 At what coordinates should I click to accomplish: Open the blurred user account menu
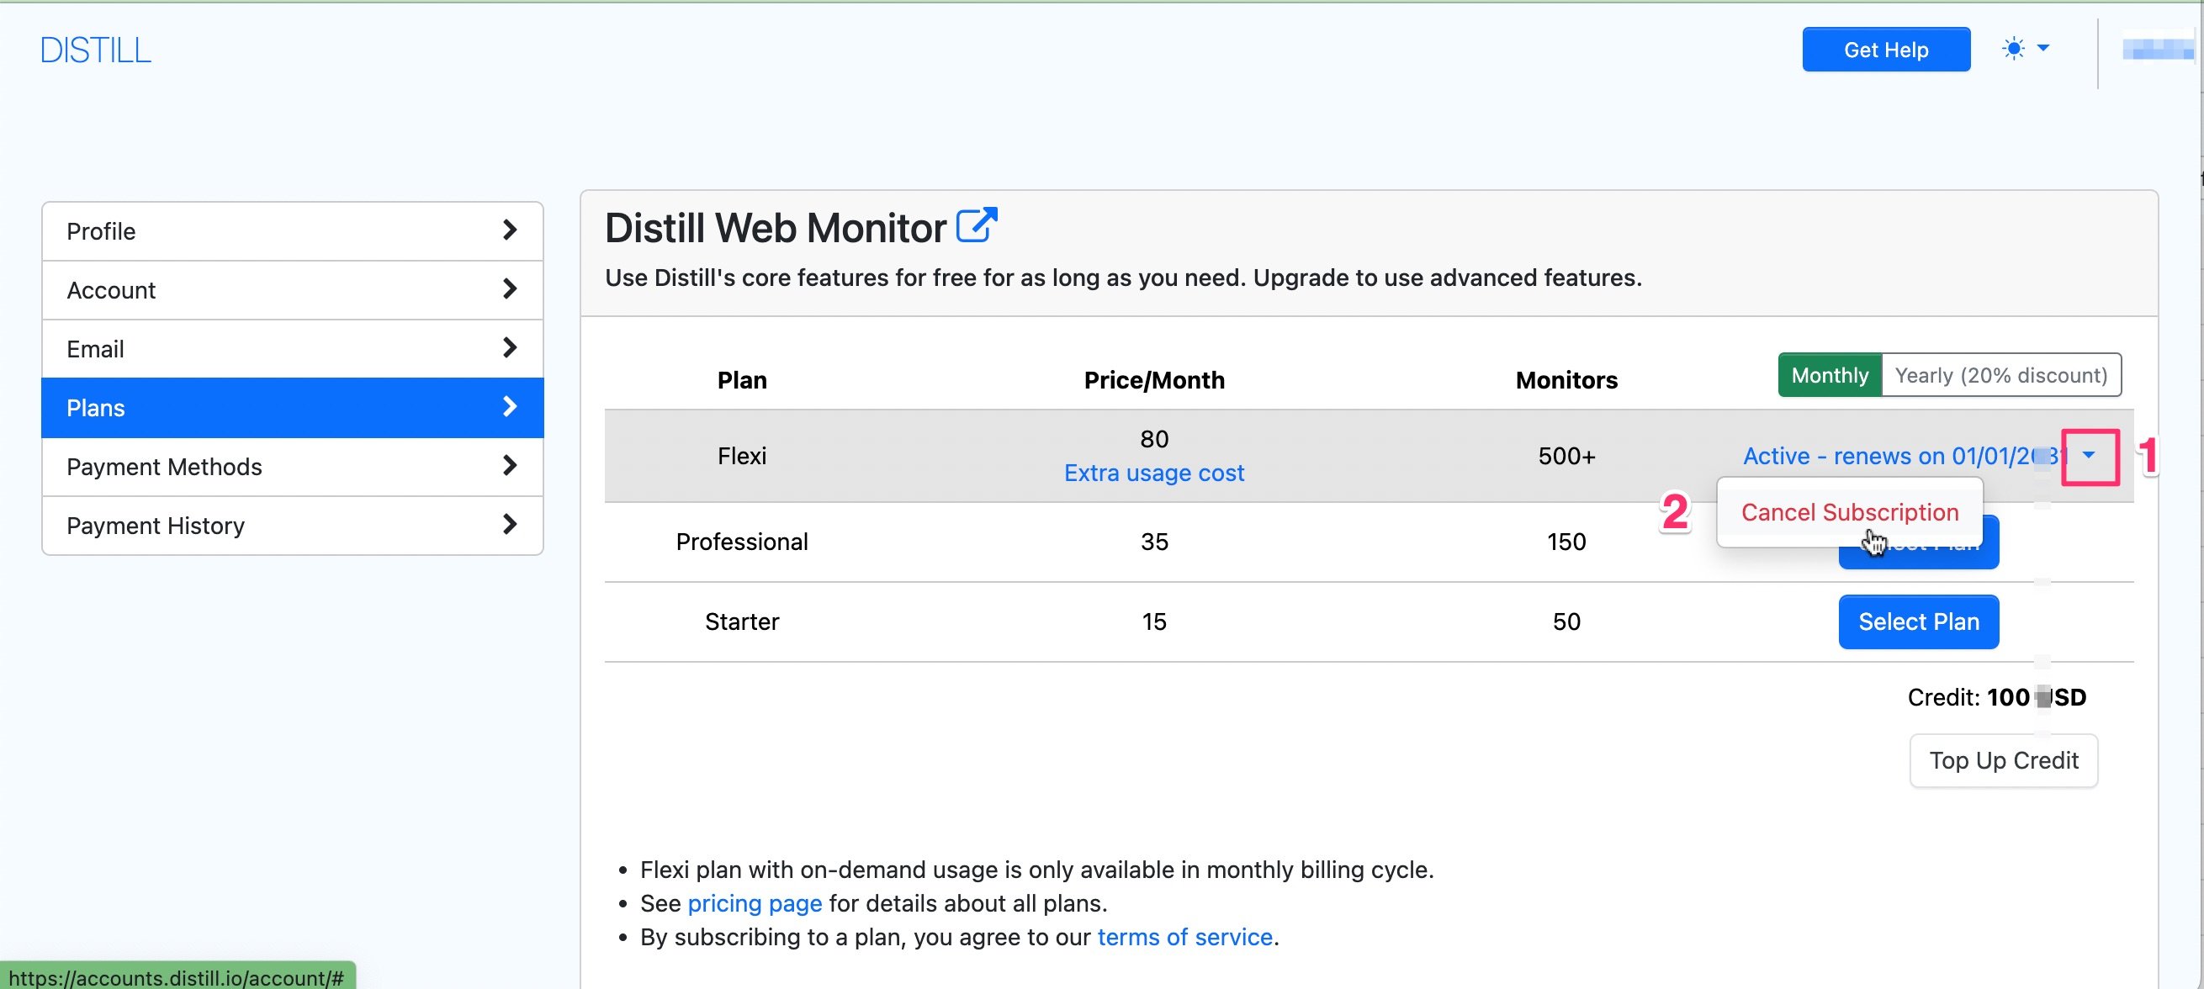(2157, 50)
